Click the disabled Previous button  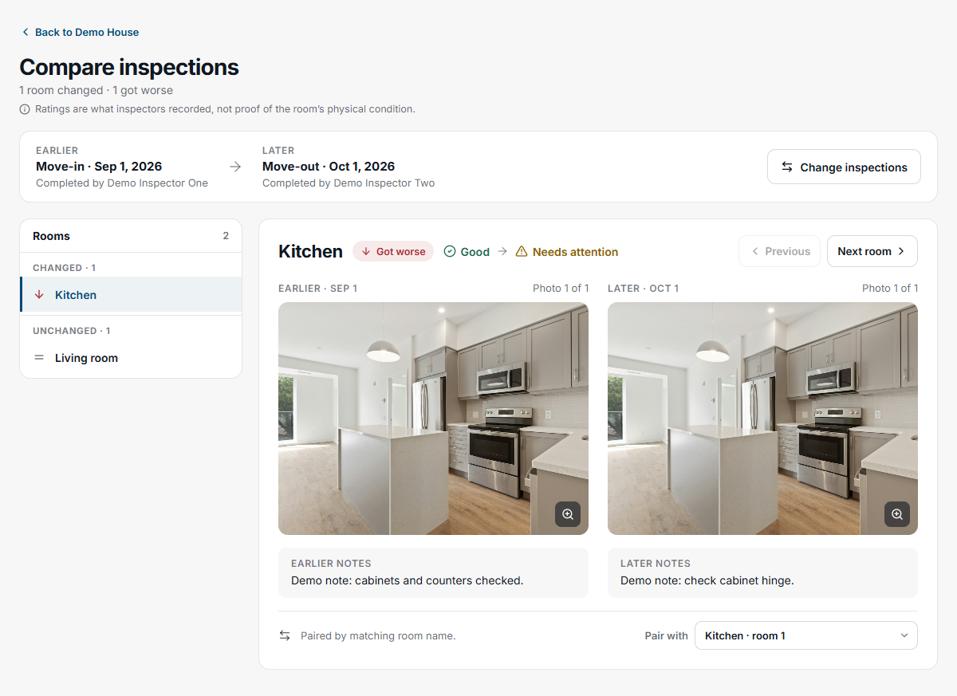(779, 251)
